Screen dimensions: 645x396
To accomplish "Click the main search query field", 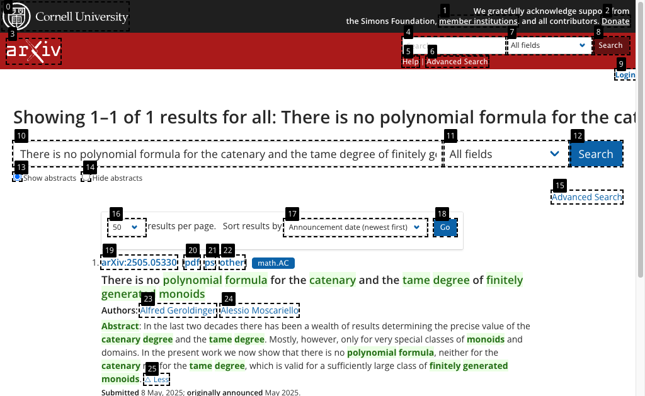I will [228, 154].
